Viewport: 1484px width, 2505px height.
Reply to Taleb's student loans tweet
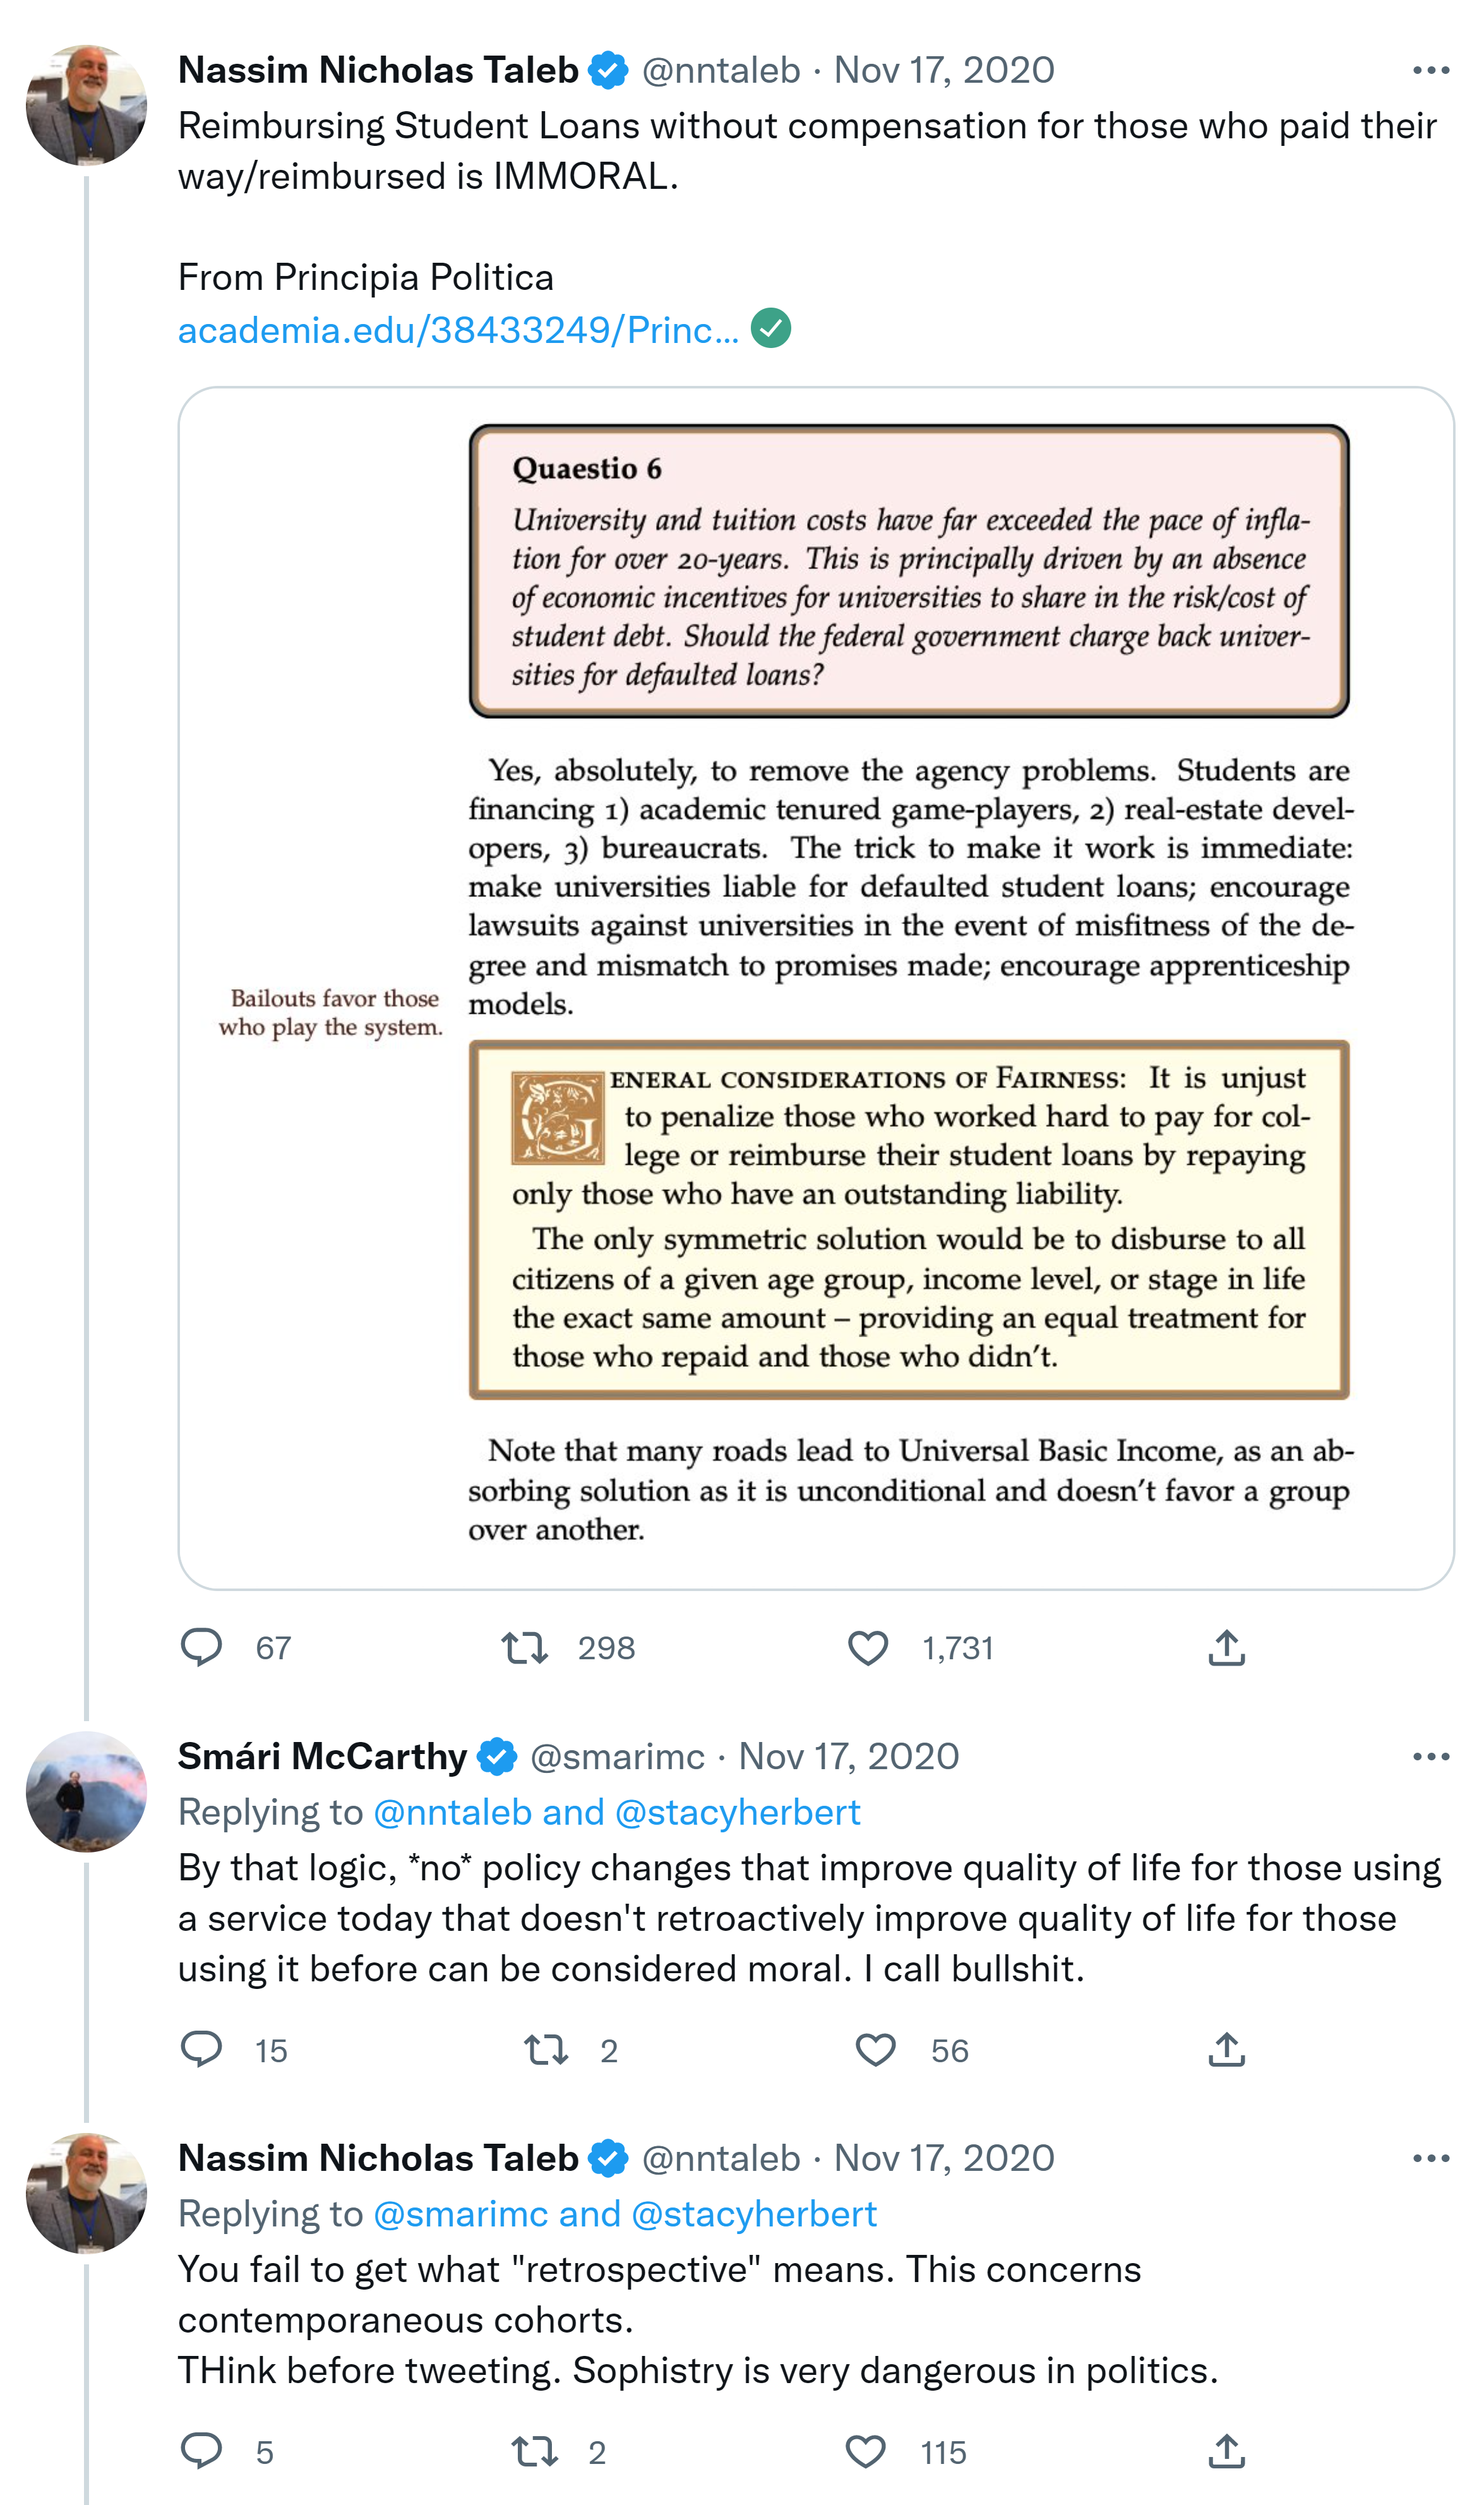coord(201,1647)
